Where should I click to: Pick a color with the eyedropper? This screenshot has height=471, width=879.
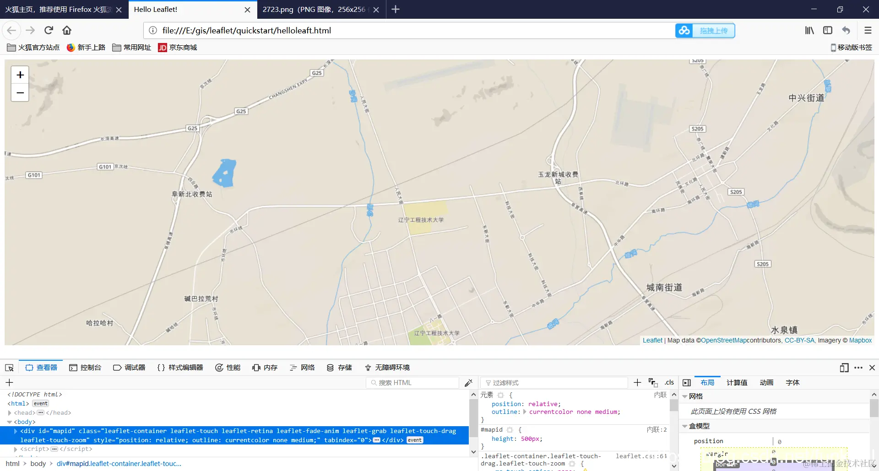[x=468, y=383]
